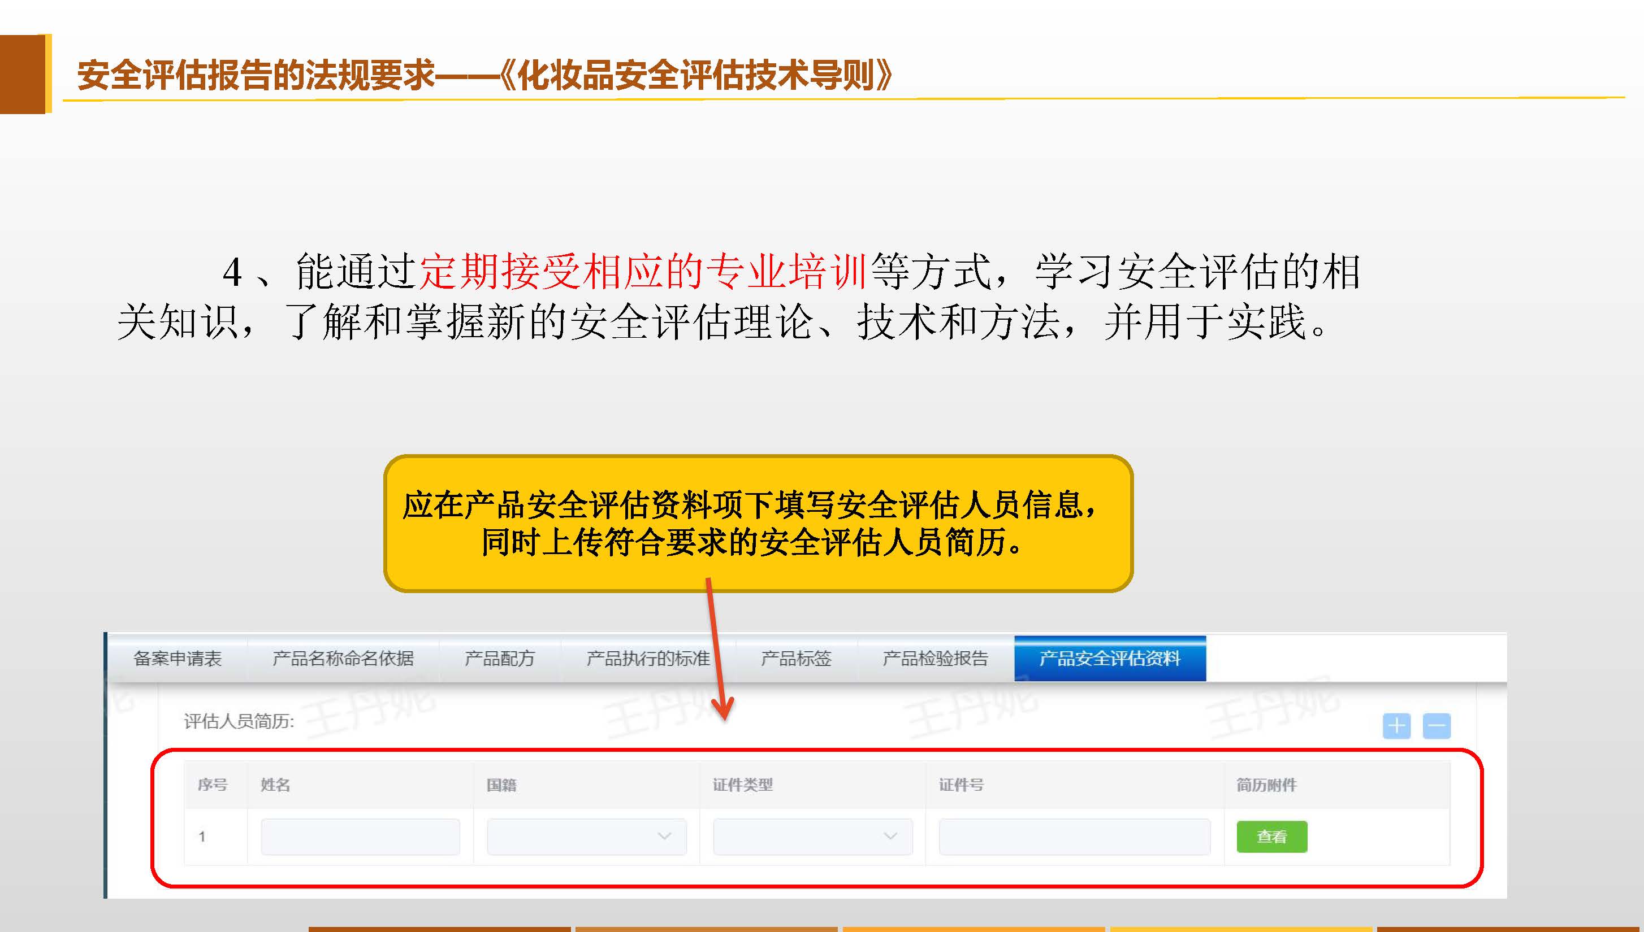
Task: Go to the 产品执行的标准 tab
Action: [648, 659]
